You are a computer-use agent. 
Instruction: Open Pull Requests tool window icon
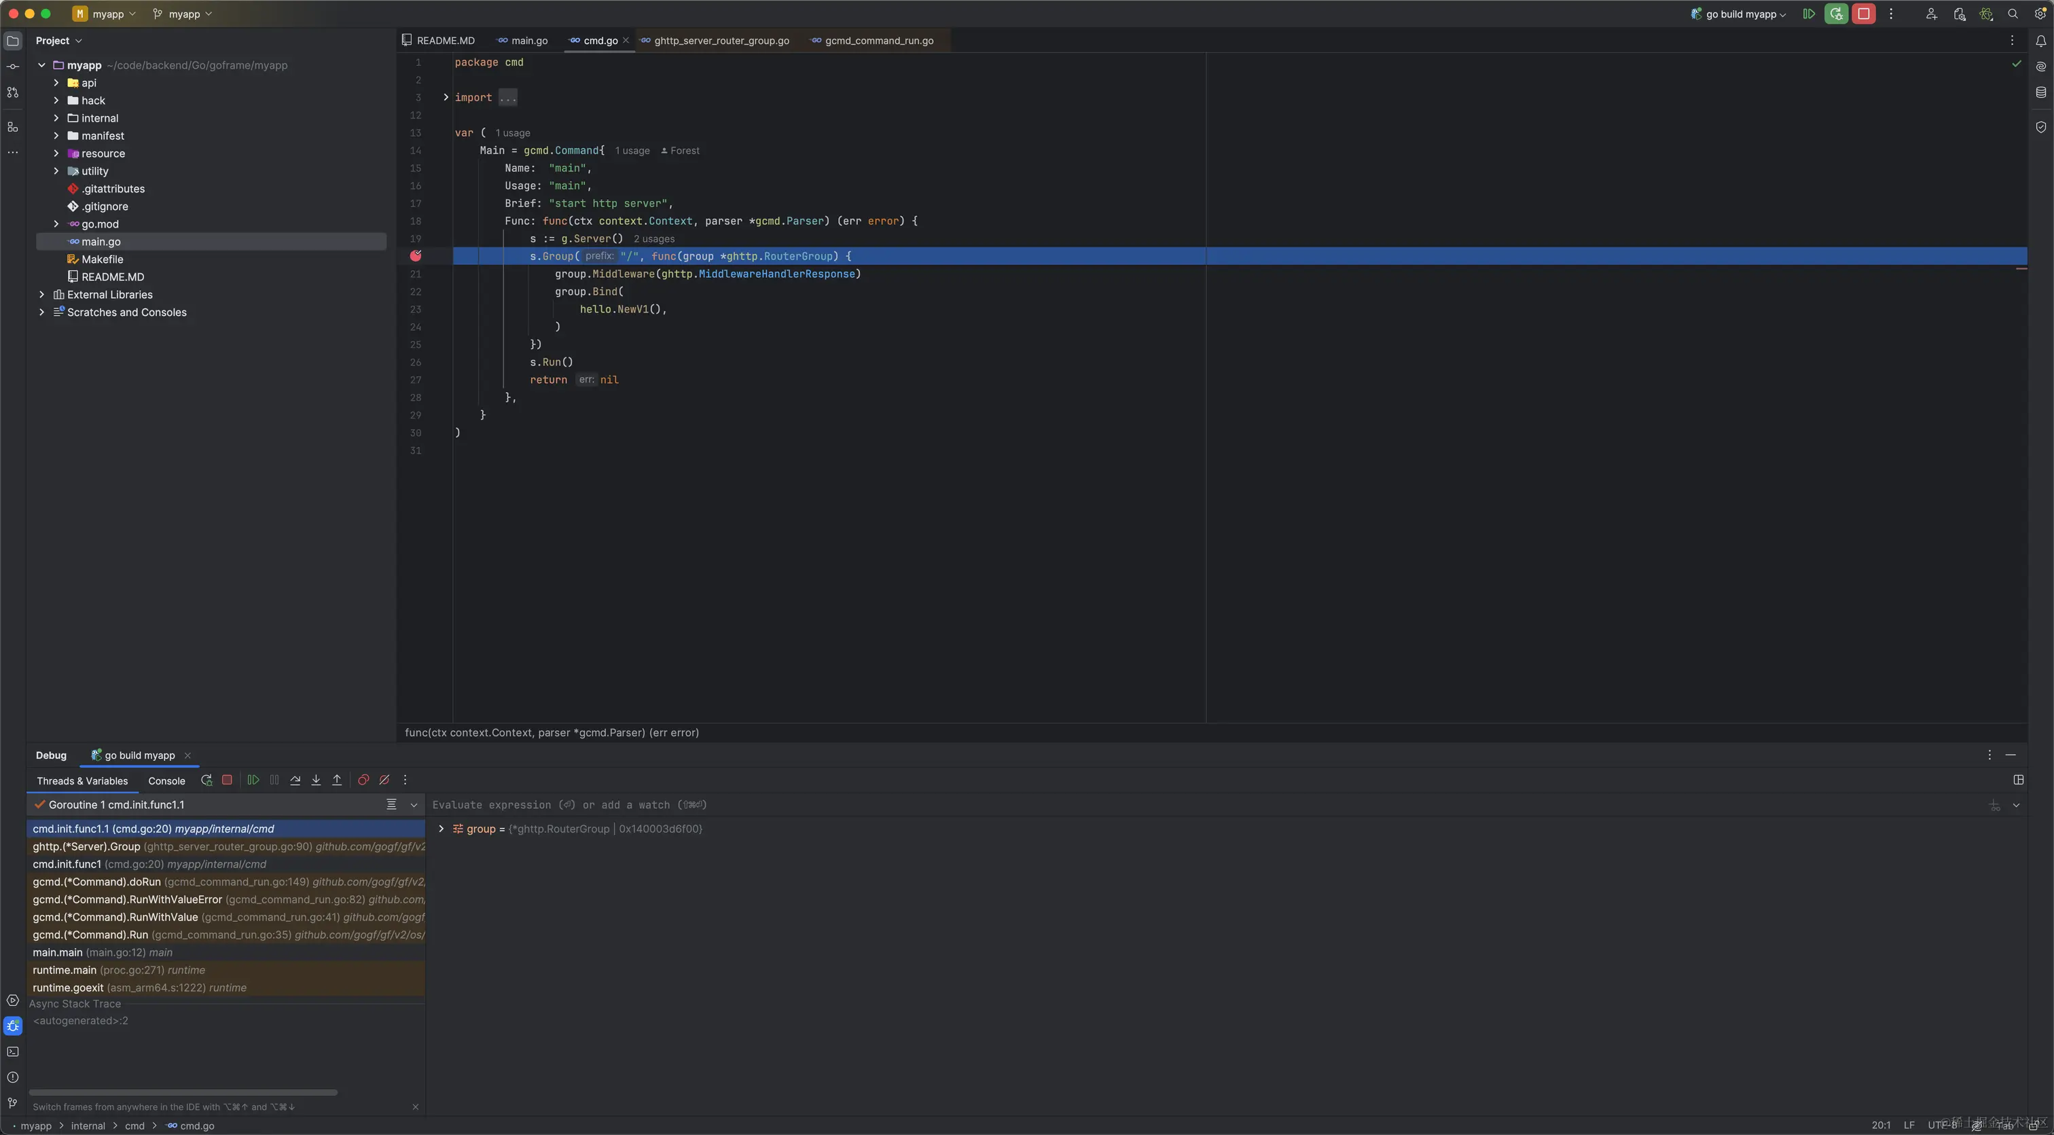tap(13, 92)
